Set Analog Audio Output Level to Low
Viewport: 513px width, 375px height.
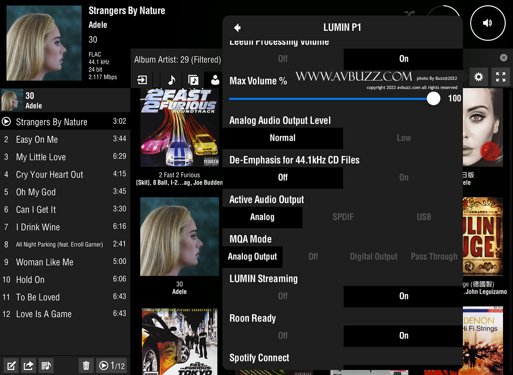coord(403,138)
